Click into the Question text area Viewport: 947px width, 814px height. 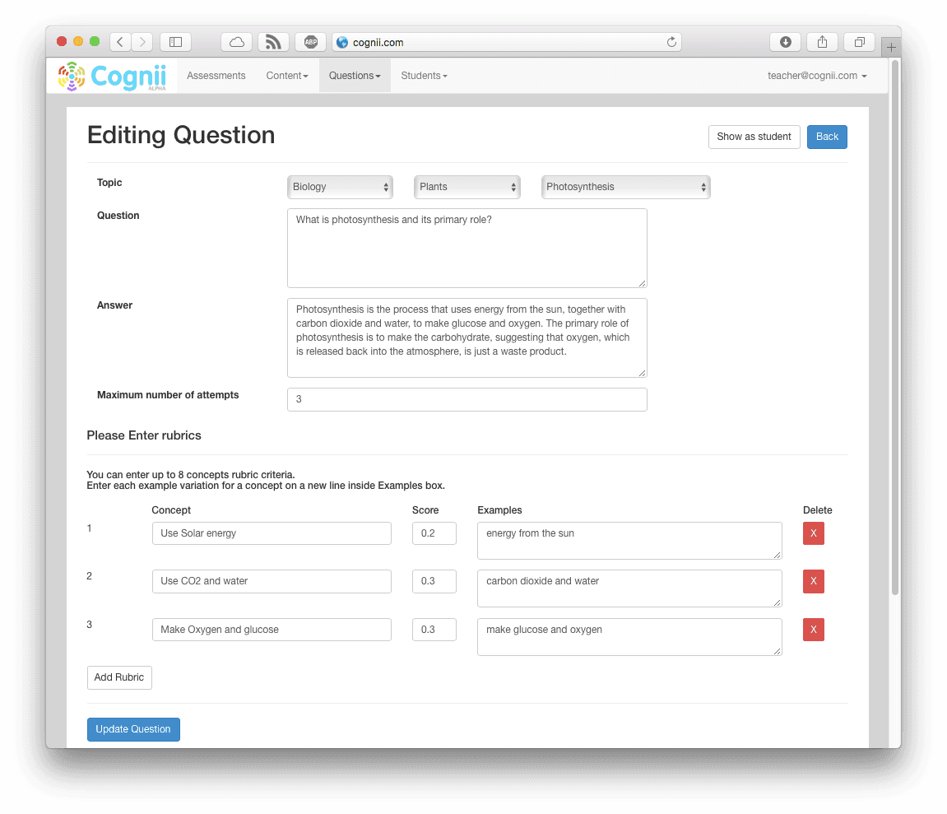click(467, 248)
